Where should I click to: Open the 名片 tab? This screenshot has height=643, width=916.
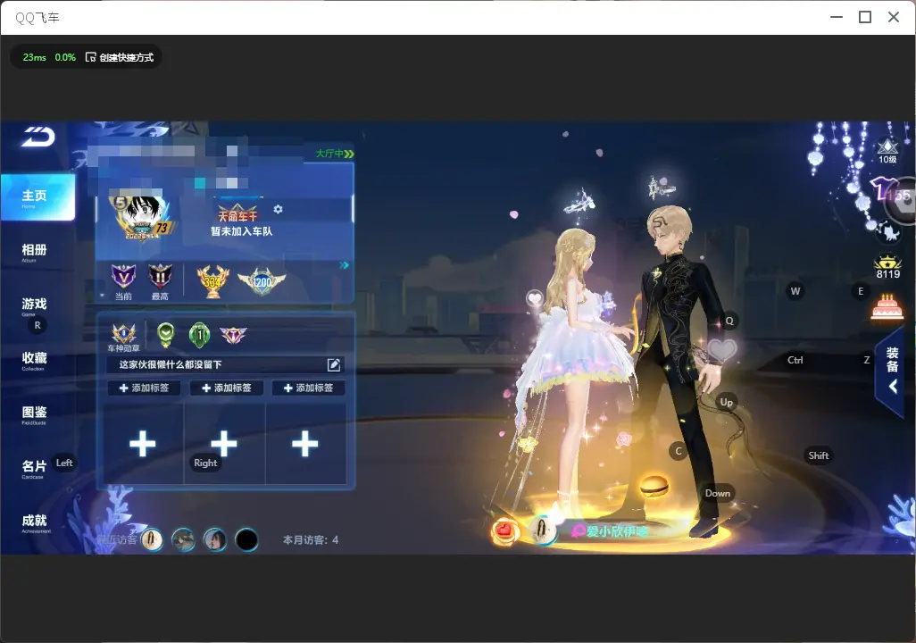pyautogui.click(x=35, y=468)
